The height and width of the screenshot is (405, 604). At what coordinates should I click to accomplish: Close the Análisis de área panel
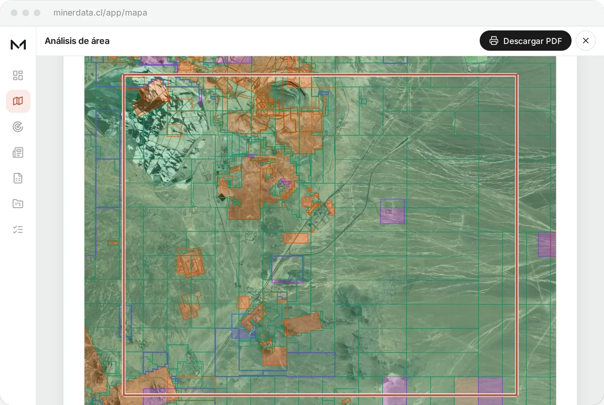[x=585, y=41]
